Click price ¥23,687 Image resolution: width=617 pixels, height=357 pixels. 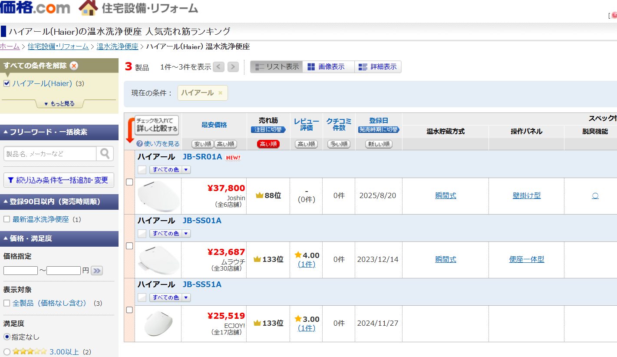(226, 252)
